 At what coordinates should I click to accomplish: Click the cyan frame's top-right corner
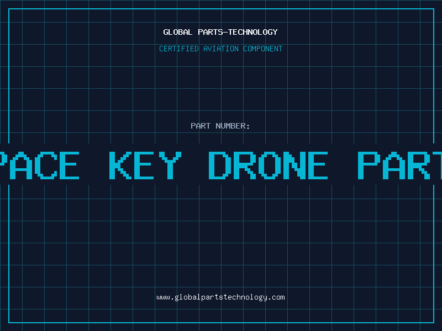coord(433,9)
